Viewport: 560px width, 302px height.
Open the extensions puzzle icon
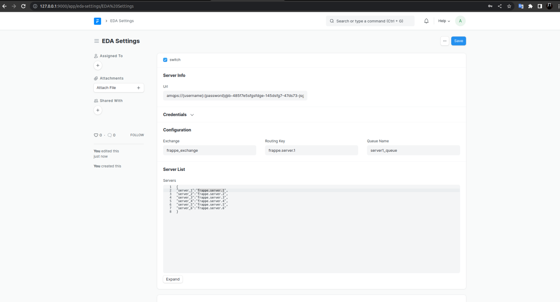click(x=531, y=6)
